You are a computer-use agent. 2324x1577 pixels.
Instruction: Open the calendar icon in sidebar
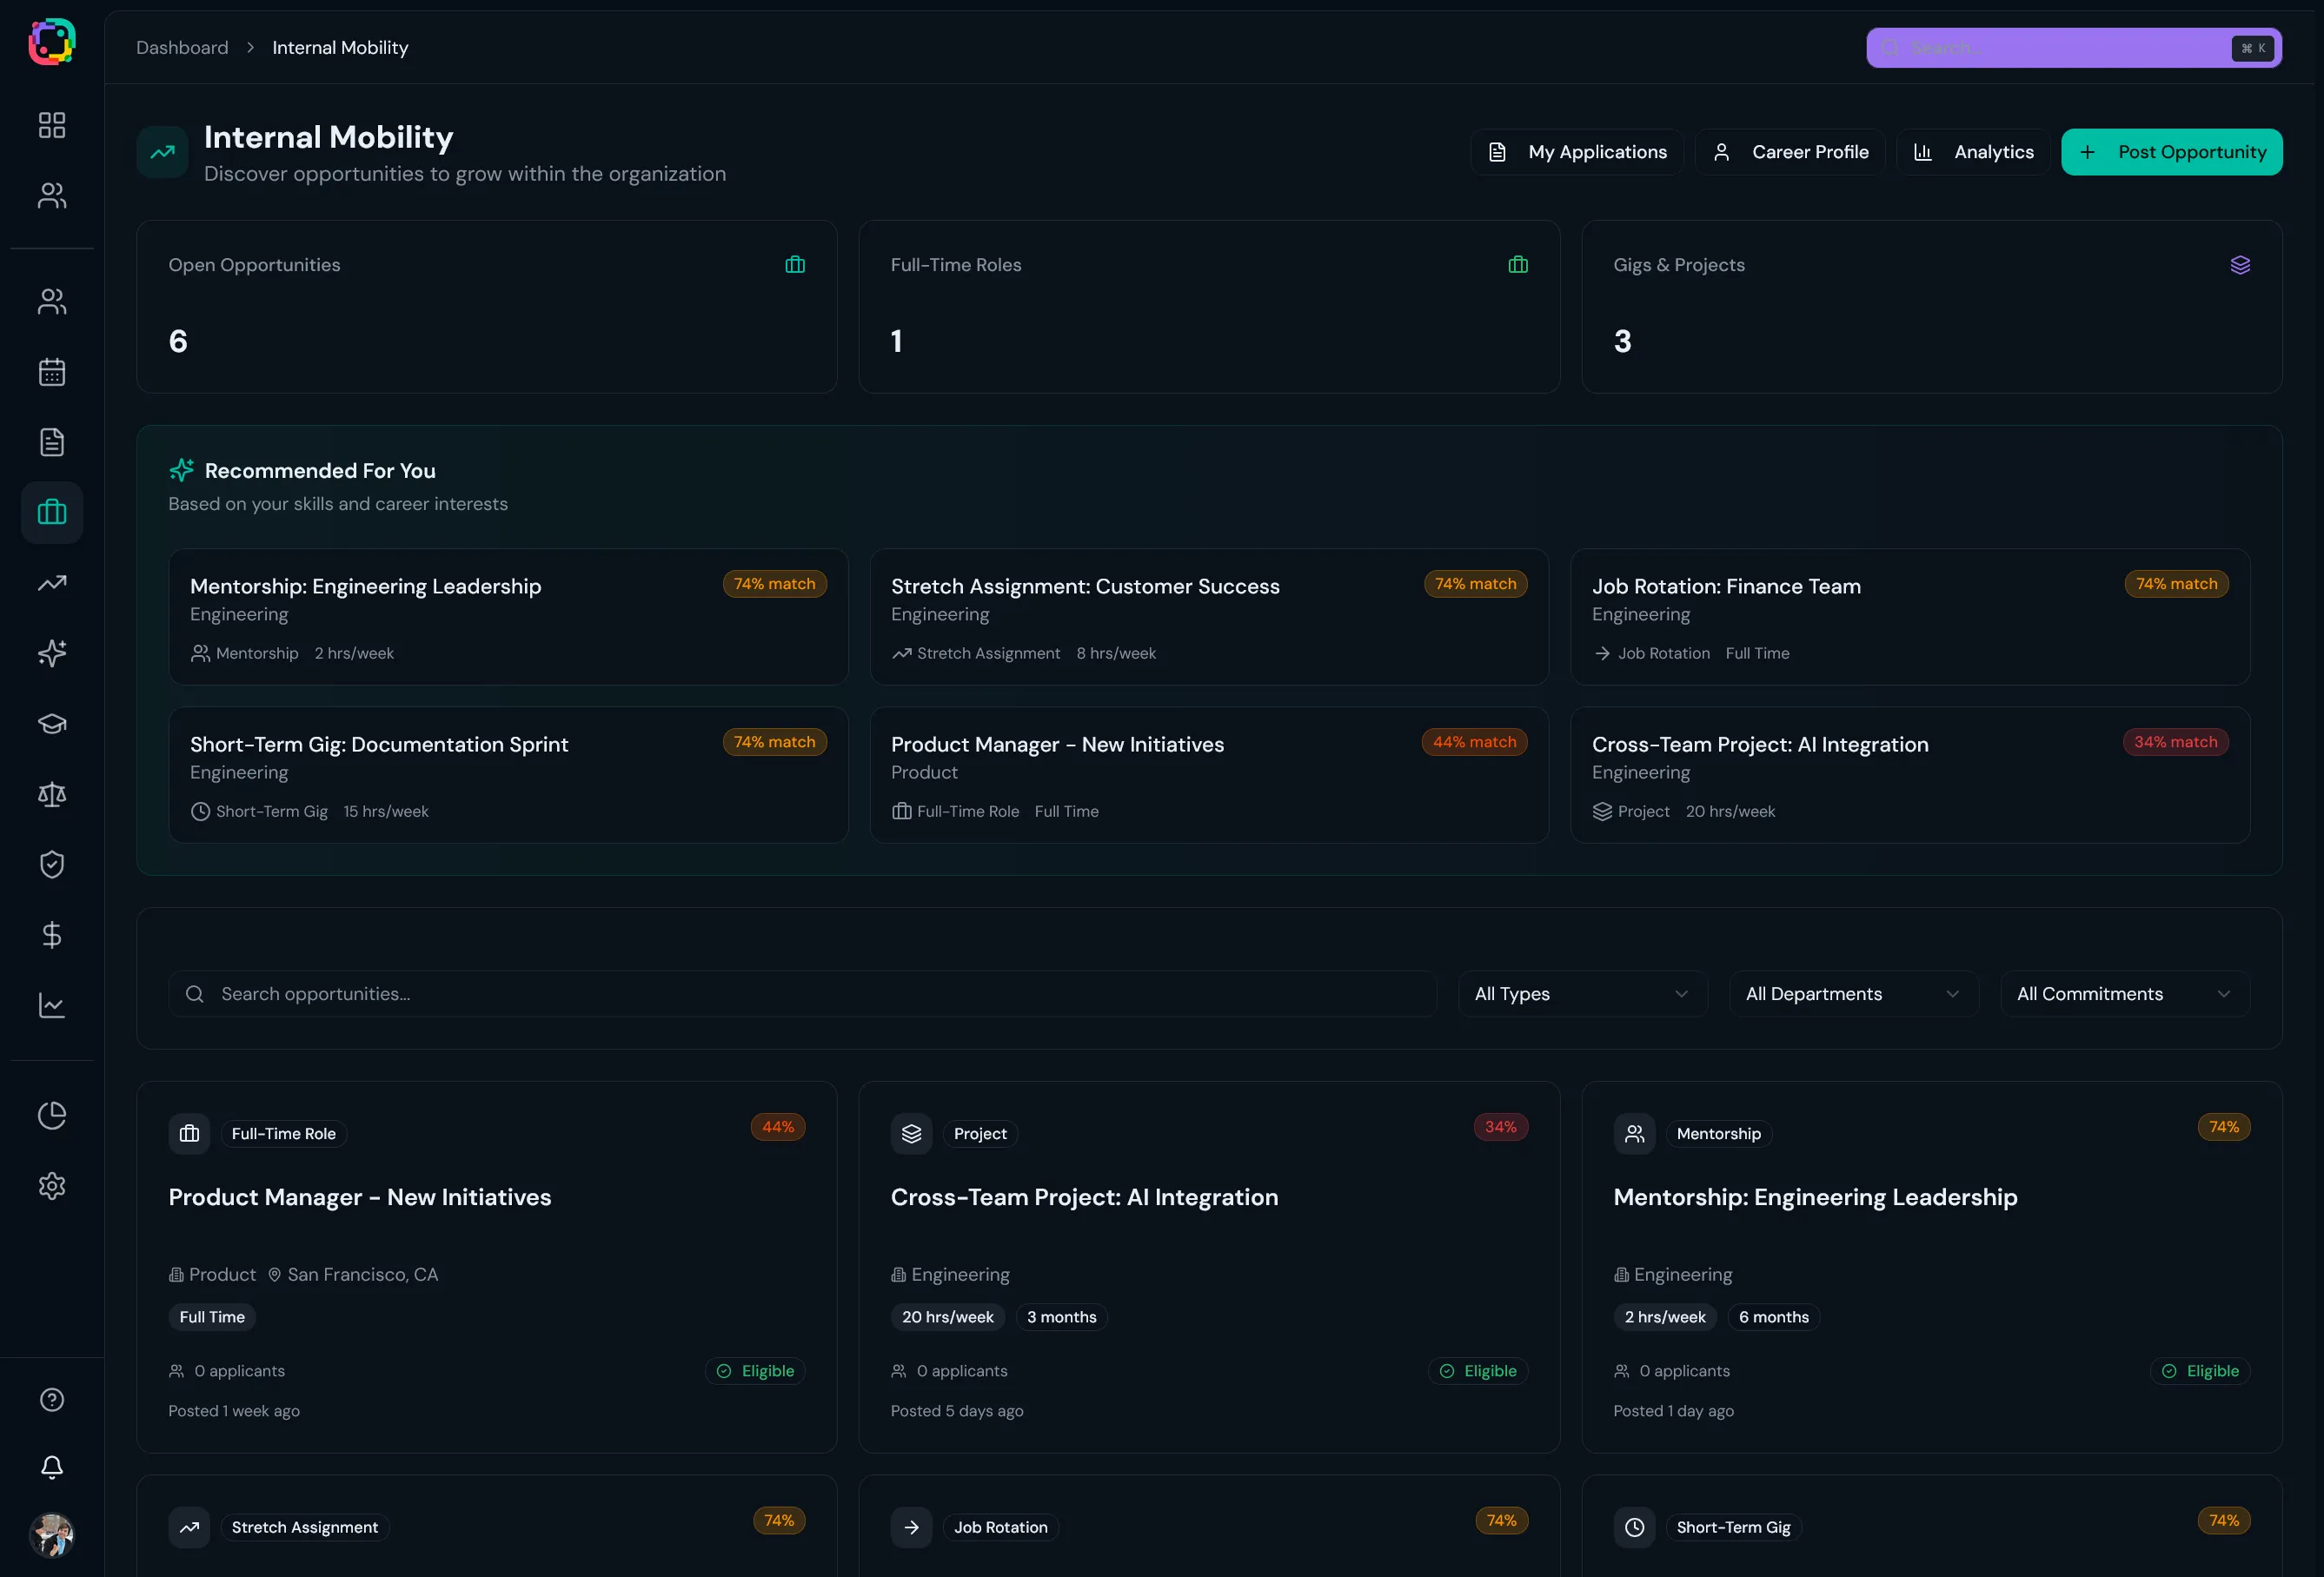click(52, 372)
